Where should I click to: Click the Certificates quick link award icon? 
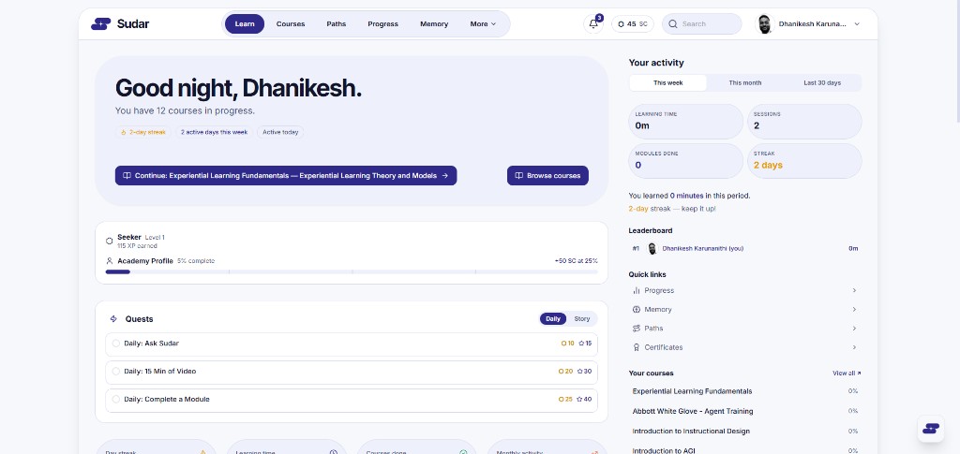click(637, 347)
